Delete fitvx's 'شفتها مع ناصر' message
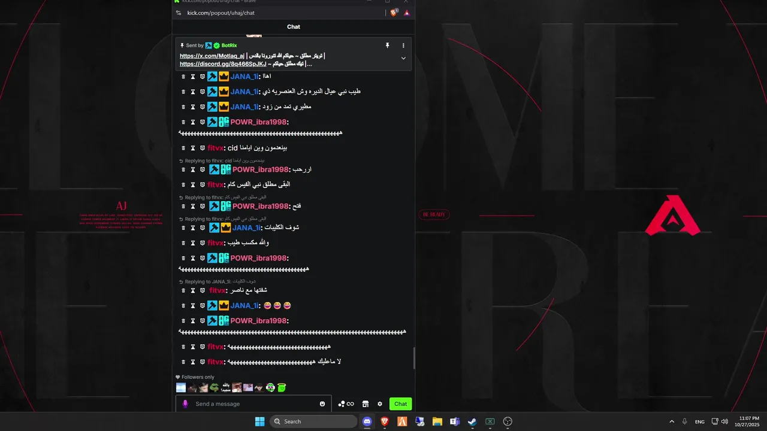The image size is (767, 431). (x=183, y=290)
